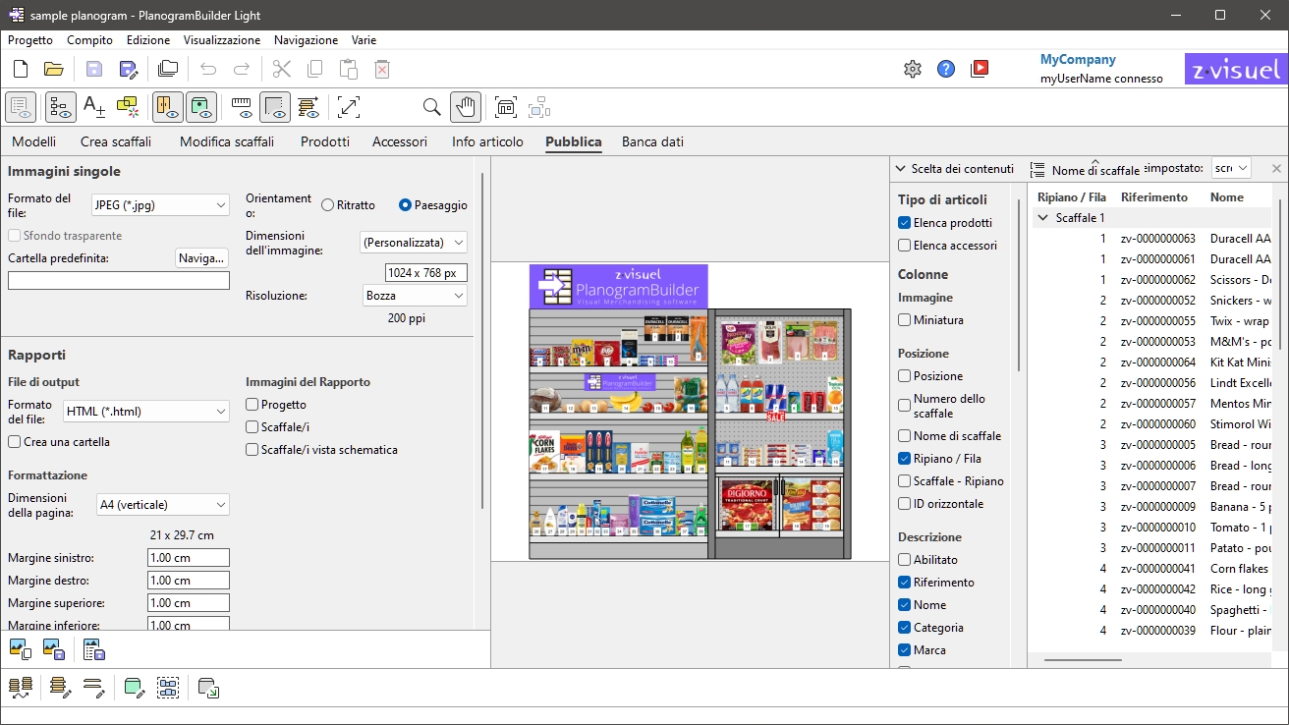The image size is (1289, 725).
Task: Open the Progetto menu
Action: click(30, 40)
